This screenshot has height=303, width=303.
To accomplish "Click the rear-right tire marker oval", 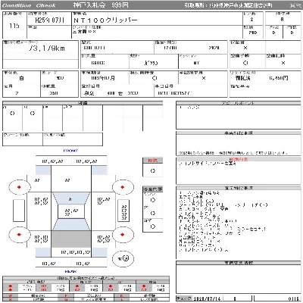I will tap(123, 235).
